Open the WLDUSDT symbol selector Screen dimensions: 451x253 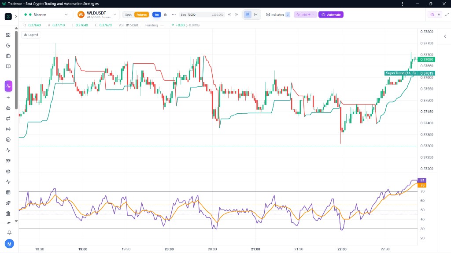pyautogui.click(x=97, y=14)
